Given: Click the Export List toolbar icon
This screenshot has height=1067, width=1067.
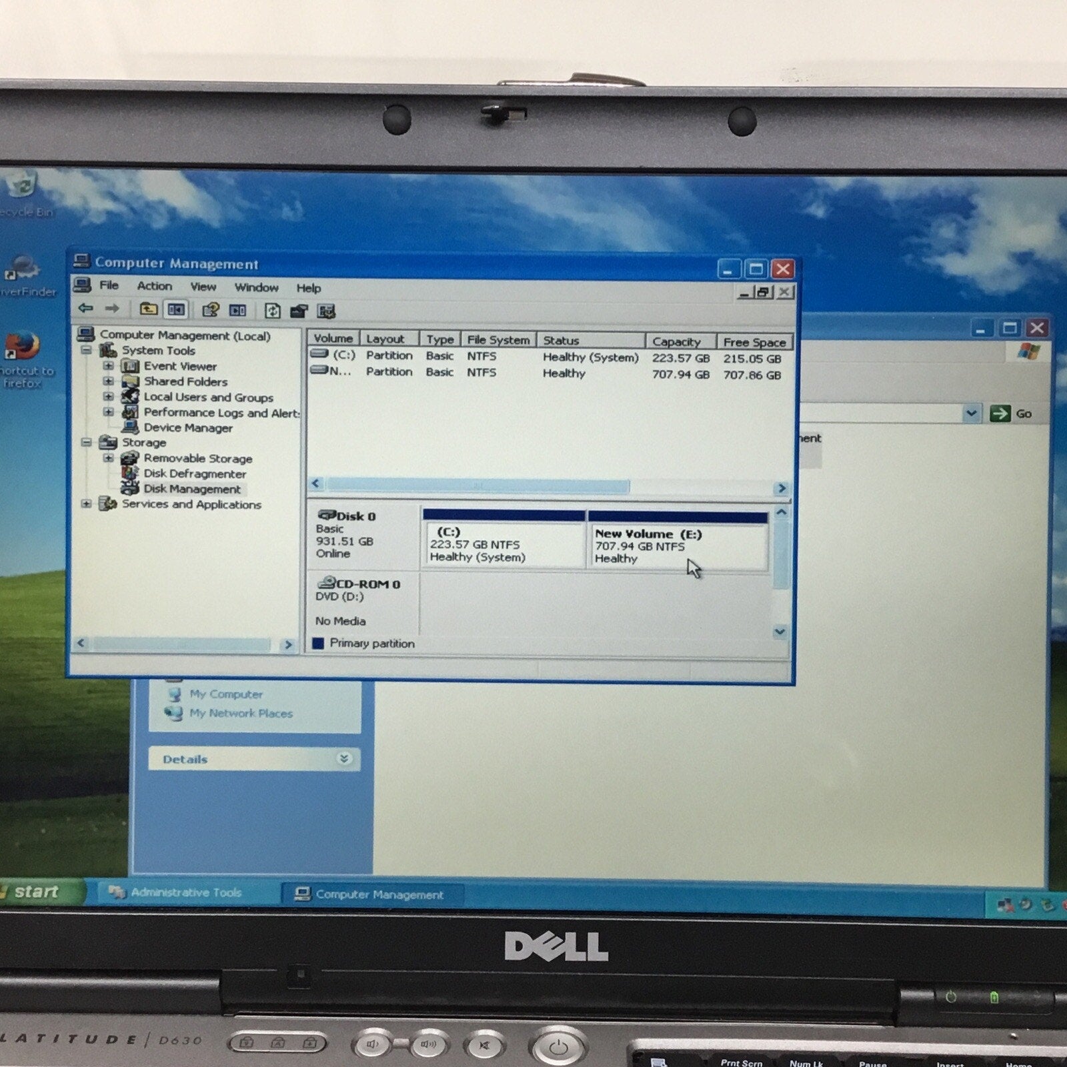Looking at the screenshot, I should point(300,311).
